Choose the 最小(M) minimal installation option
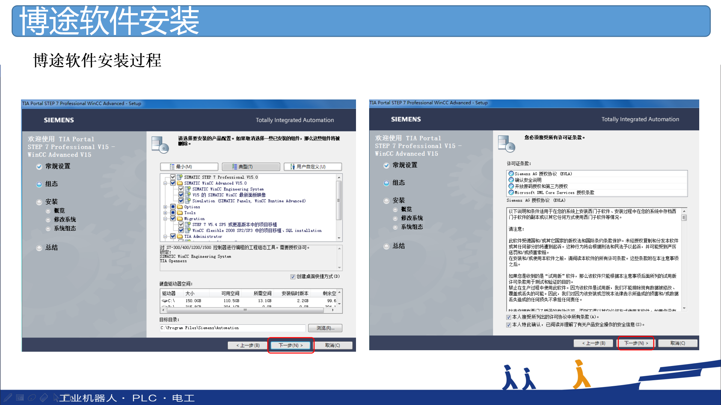 tap(189, 167)
